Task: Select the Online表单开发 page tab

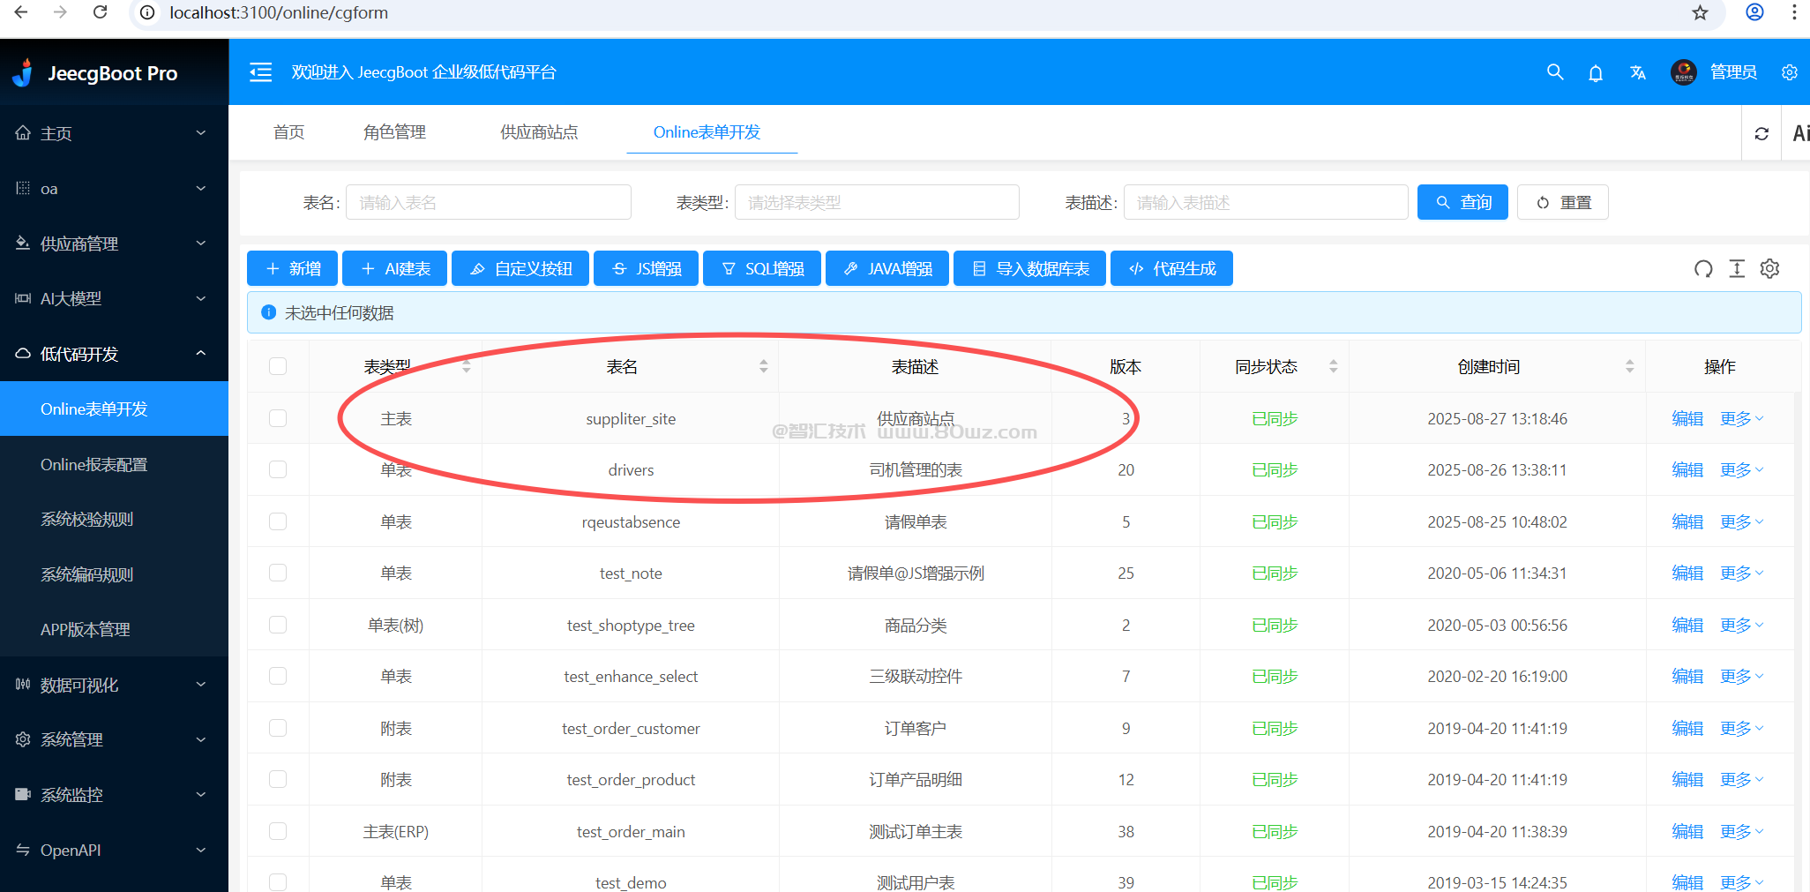Action: click(x=707, y=132)
